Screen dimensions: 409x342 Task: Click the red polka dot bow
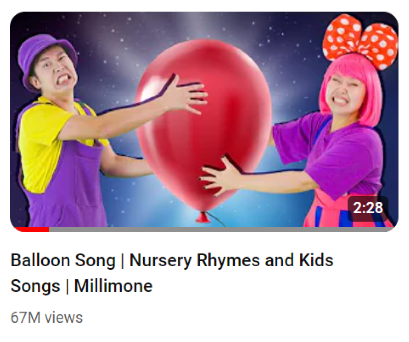pos(360,40)
